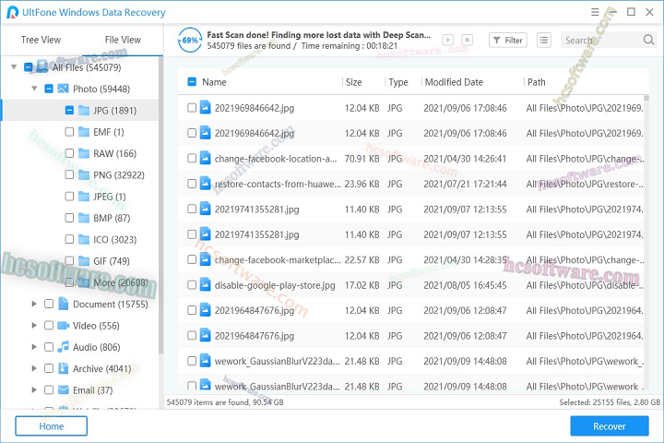The height and width of the screenshot is (443, 664).
Task: Collapse the Photo tree node
Action: (x=34, y=89)
